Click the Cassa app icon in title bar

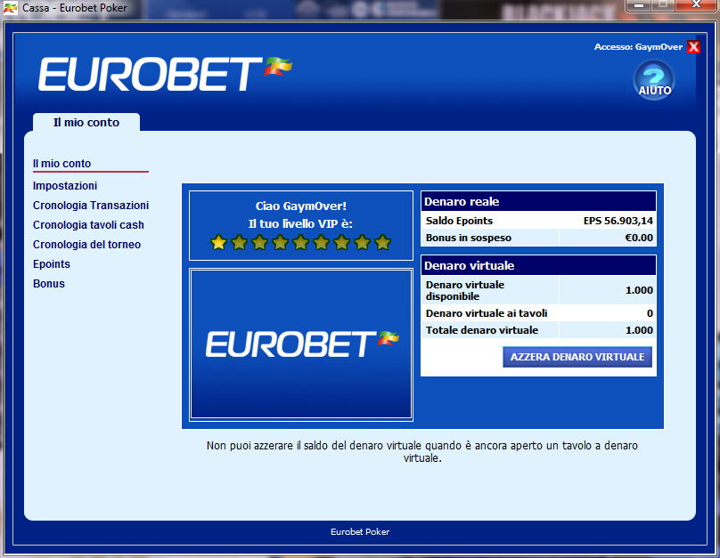pos(12,7)
